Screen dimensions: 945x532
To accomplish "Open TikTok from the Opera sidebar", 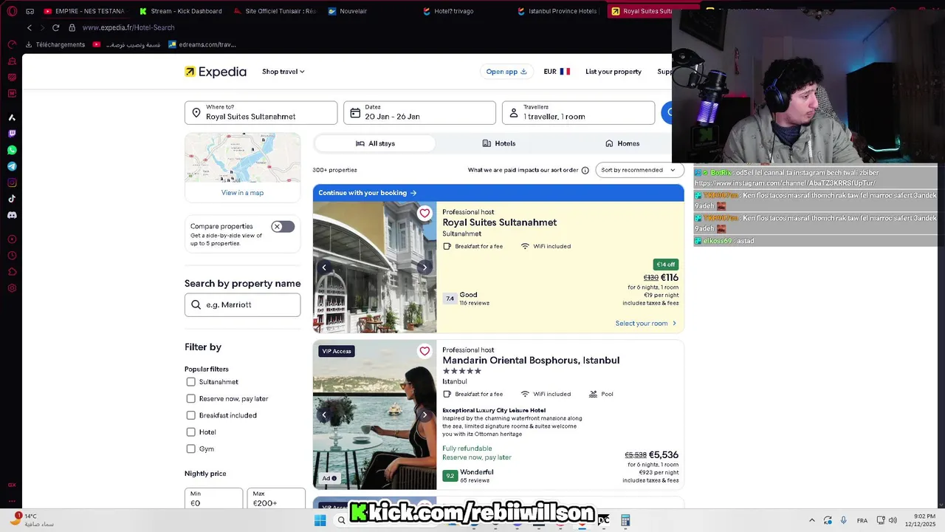I will click(12, 199).
